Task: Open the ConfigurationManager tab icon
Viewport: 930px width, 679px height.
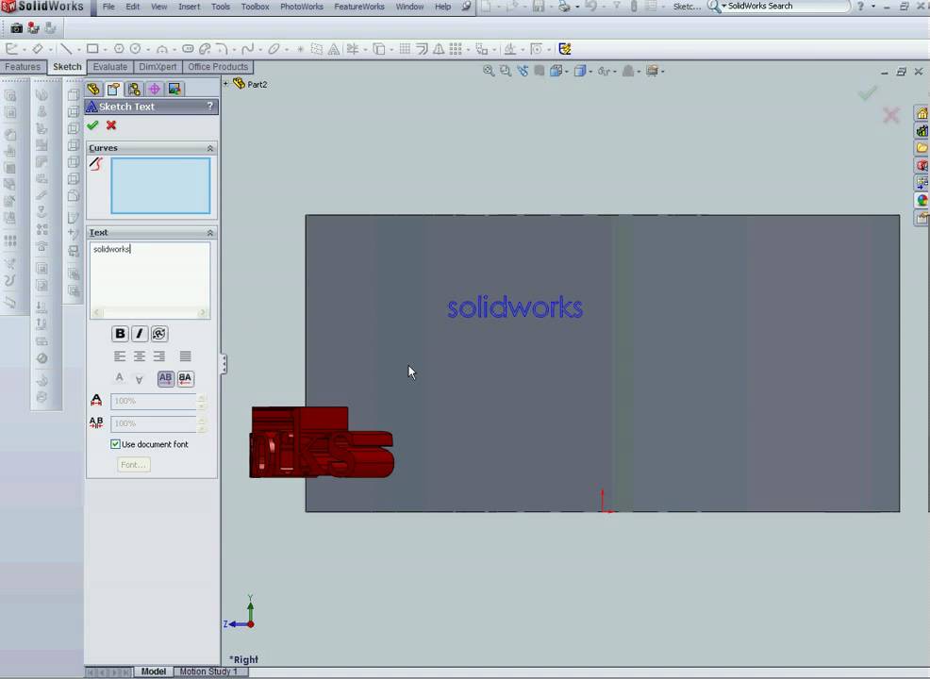Action: 134,89
